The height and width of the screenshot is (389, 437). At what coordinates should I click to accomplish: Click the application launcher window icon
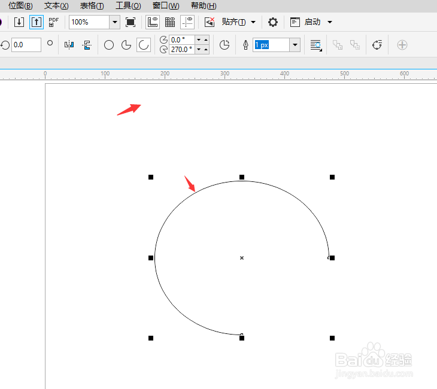pyautogui.click(x=295, y=22)
